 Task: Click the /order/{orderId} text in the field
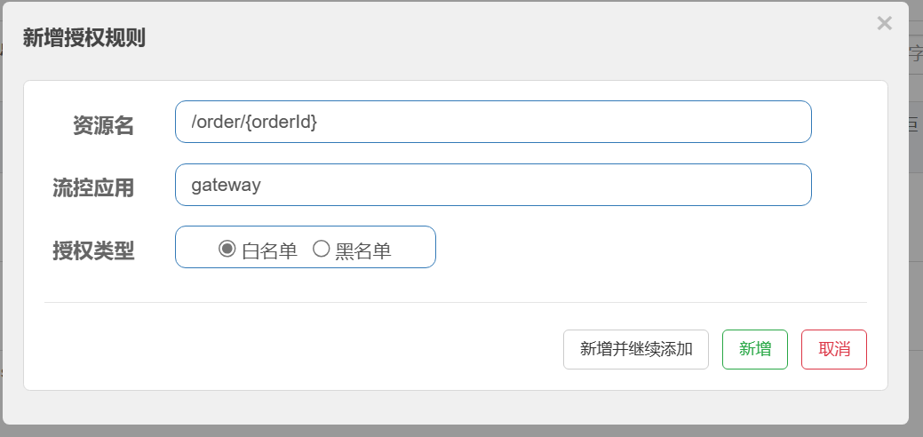click(254, 122)
